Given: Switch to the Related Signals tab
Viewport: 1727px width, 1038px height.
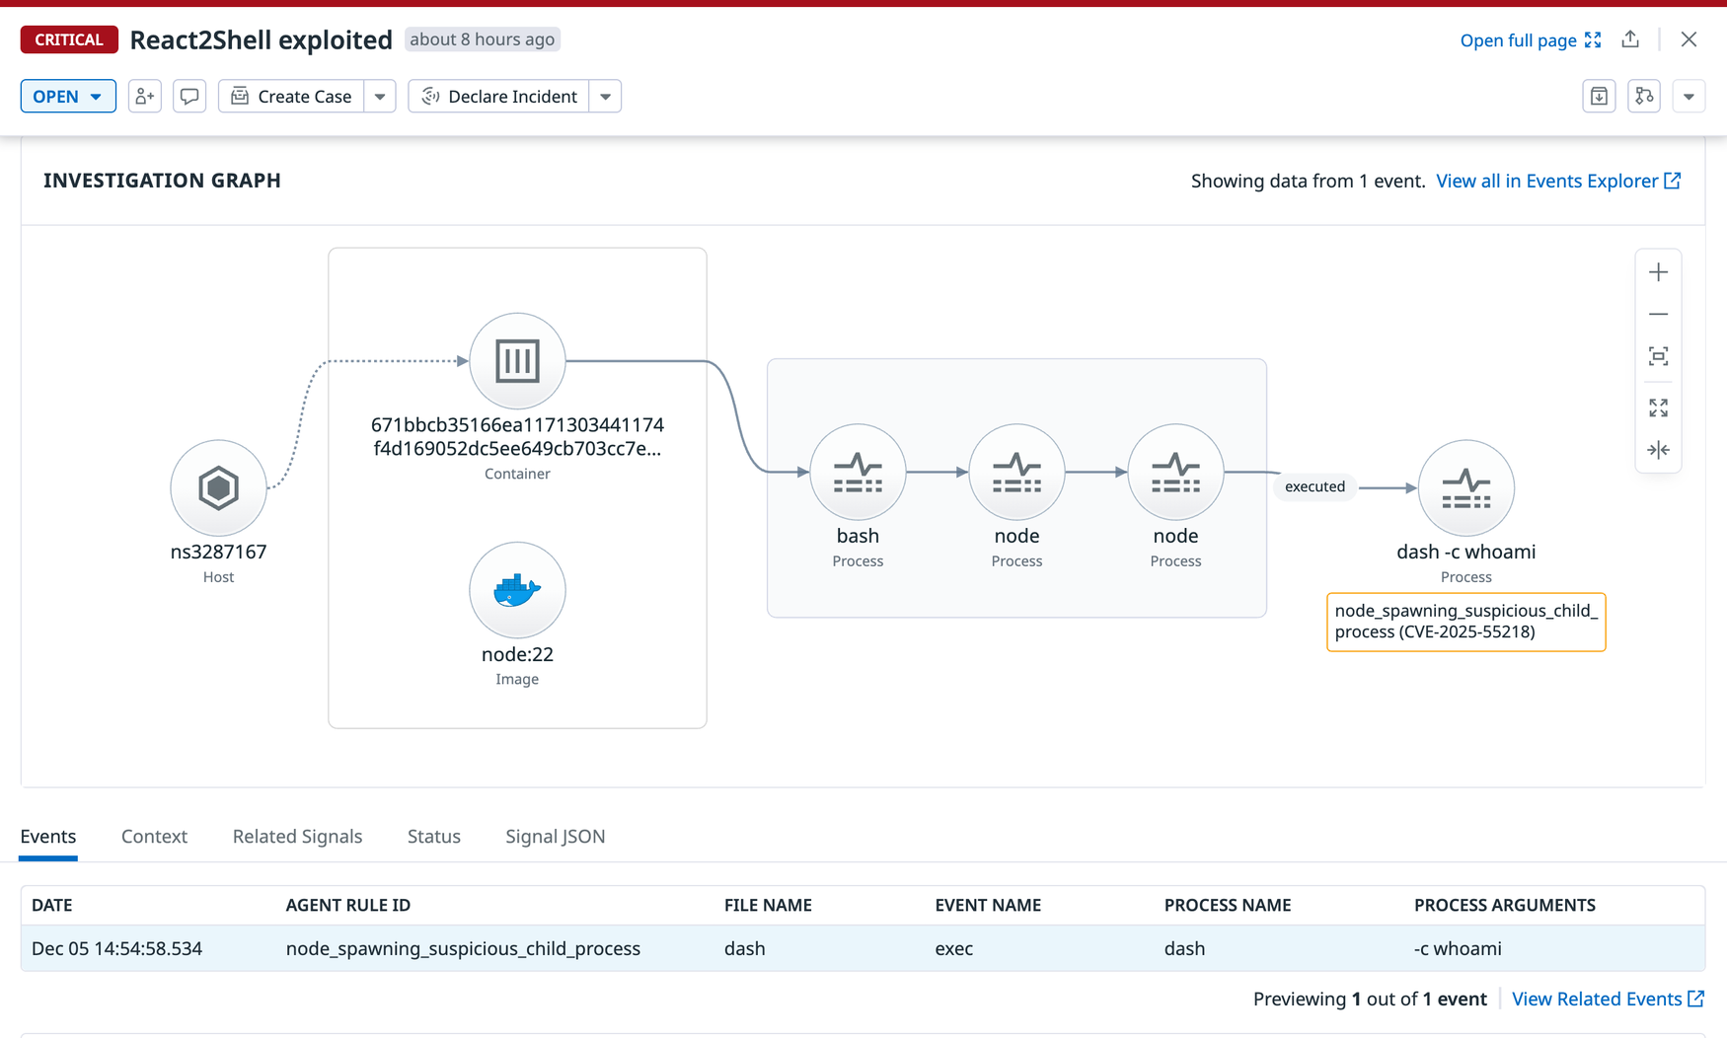Looking at the screenshot, I should [297, 836].
